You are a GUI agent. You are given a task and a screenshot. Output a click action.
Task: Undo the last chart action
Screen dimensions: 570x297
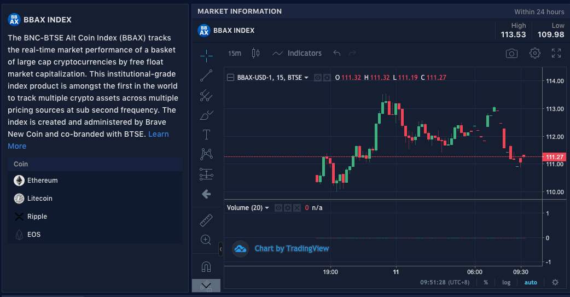[337, 54]
